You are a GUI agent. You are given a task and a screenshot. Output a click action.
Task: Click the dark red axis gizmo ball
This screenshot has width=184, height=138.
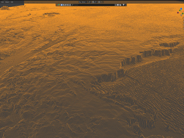[x=178, y=13]
